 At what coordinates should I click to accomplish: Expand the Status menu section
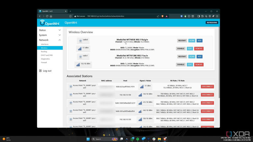point(50,30)
